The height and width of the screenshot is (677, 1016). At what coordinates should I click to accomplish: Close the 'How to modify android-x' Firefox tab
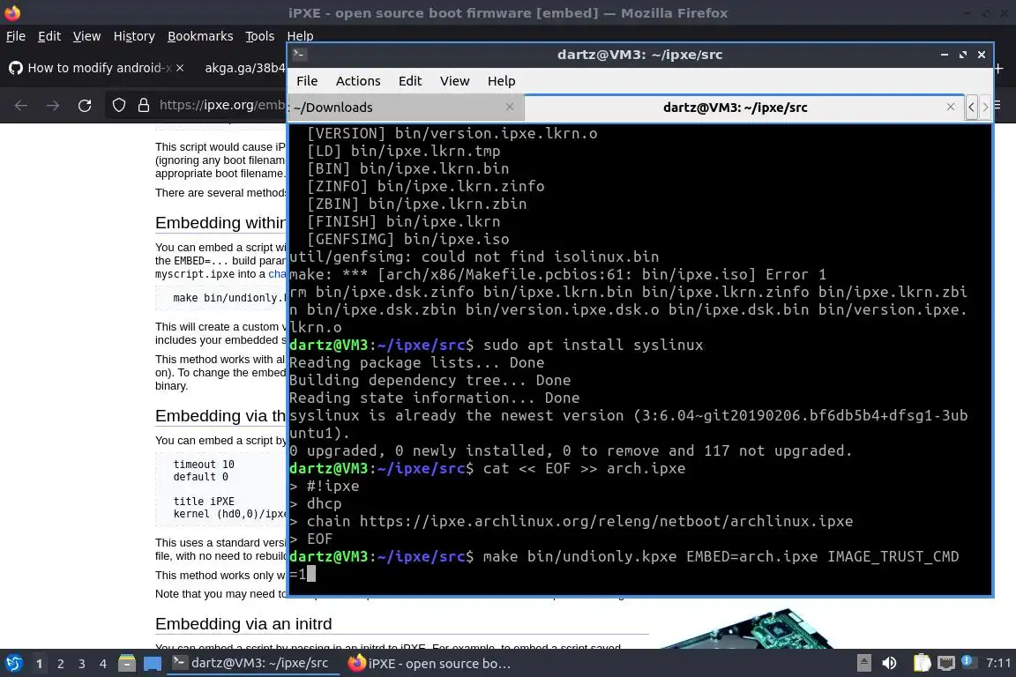click(x=180, y=67)
